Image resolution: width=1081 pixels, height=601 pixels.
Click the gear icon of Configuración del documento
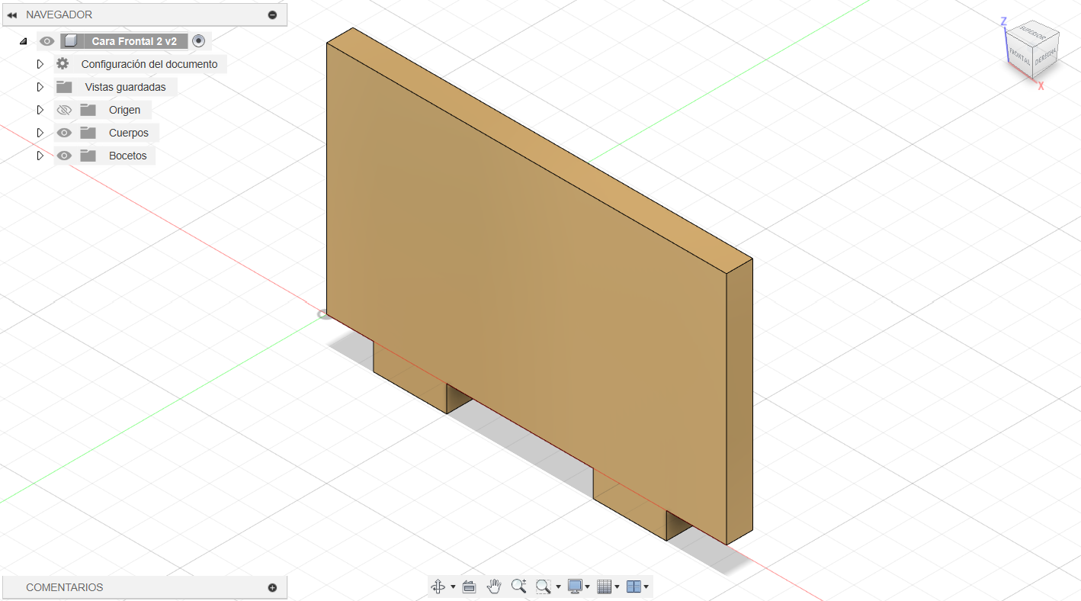click(63, 64)
